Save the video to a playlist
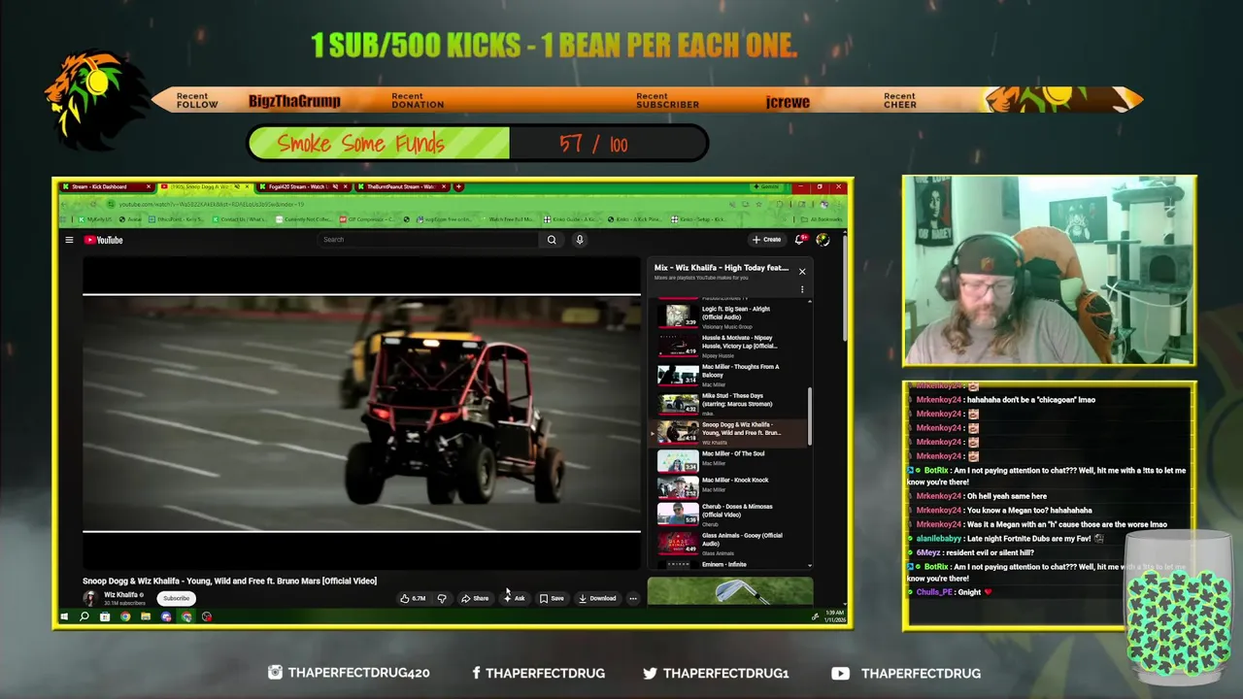This screenshot has width=1243, height=699. click(552, 598)
